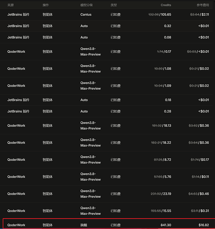The width and height of the screenshot is (215, 229).
Task: Select the Cantus model row
Action: point(106,15)
